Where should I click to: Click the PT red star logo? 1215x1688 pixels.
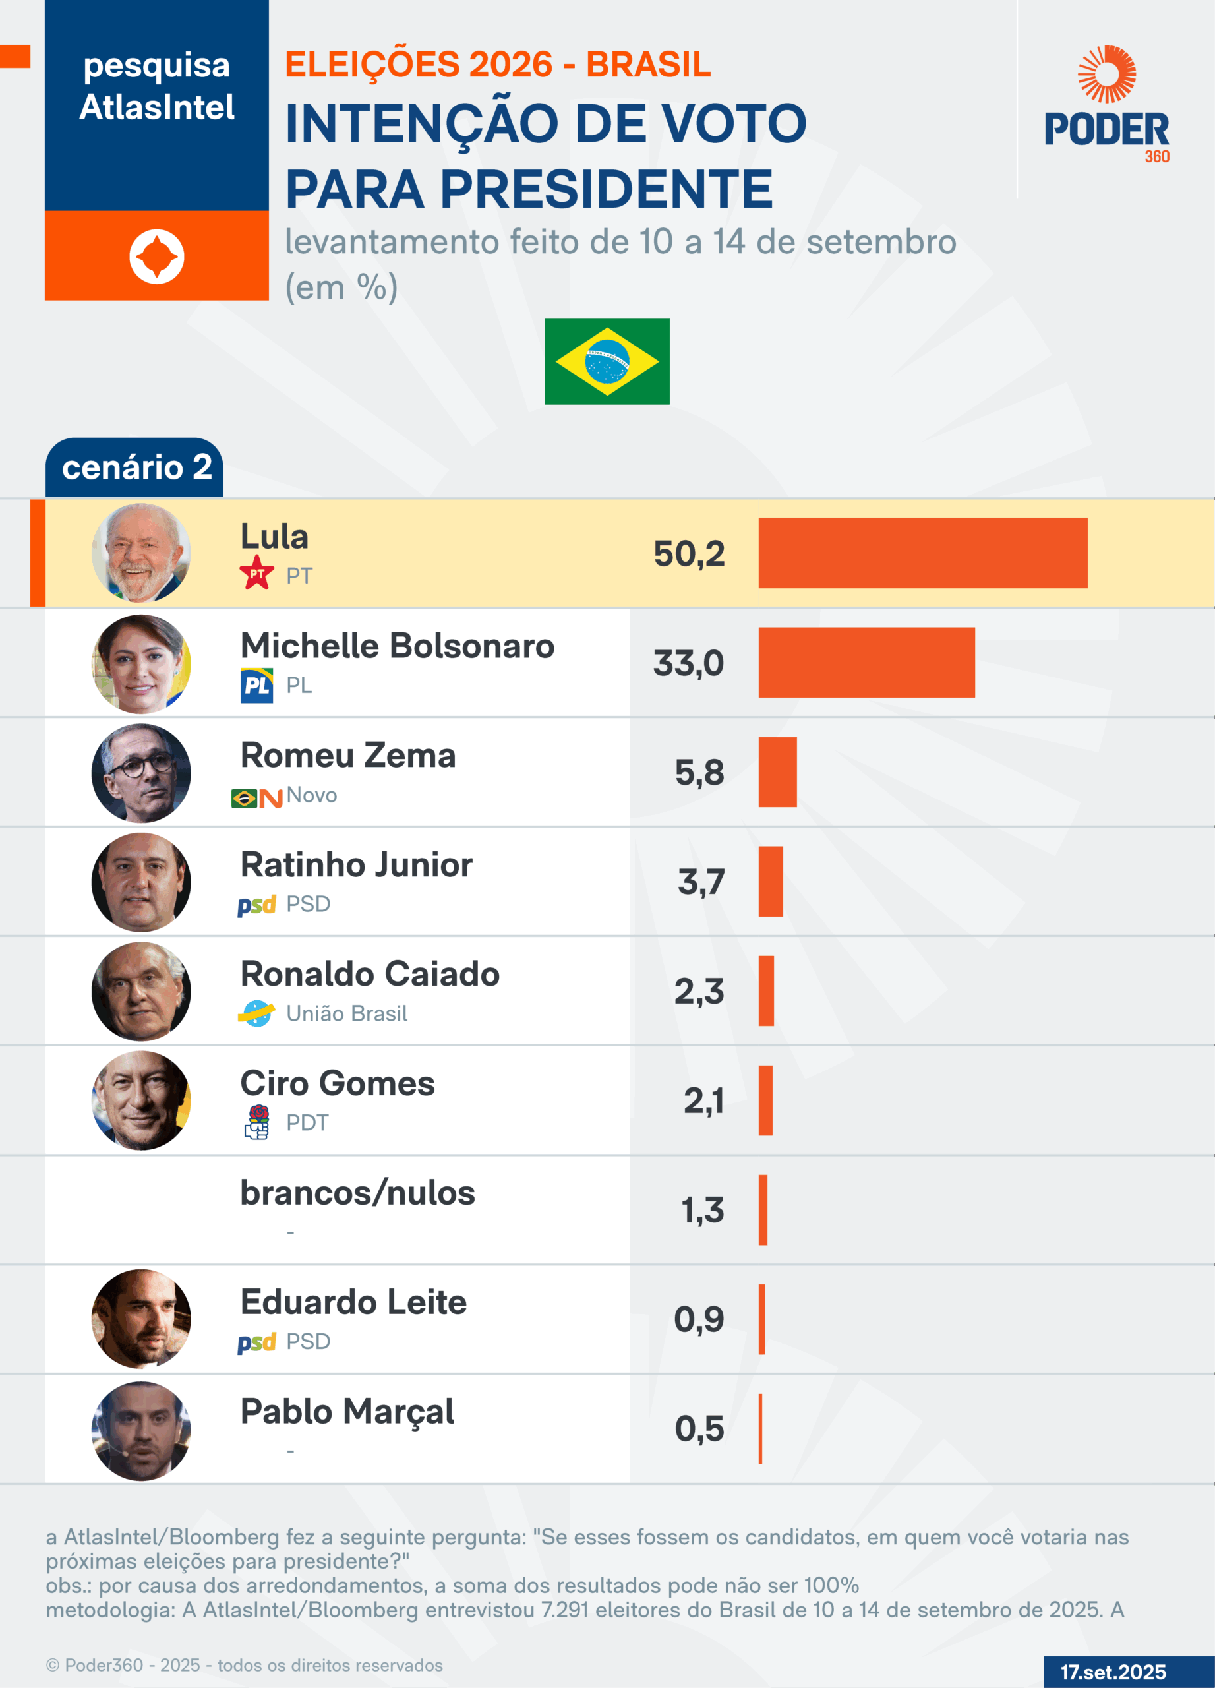pyautogui.click(x=256, y=573)
